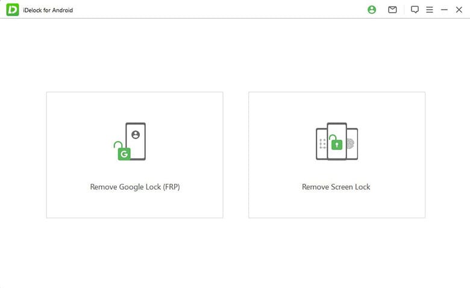
Task: Click the green iDelock app logo
Action: click(x=13, y=10)
